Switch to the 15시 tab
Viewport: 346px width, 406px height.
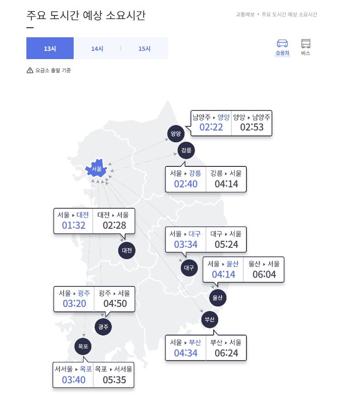145,48
